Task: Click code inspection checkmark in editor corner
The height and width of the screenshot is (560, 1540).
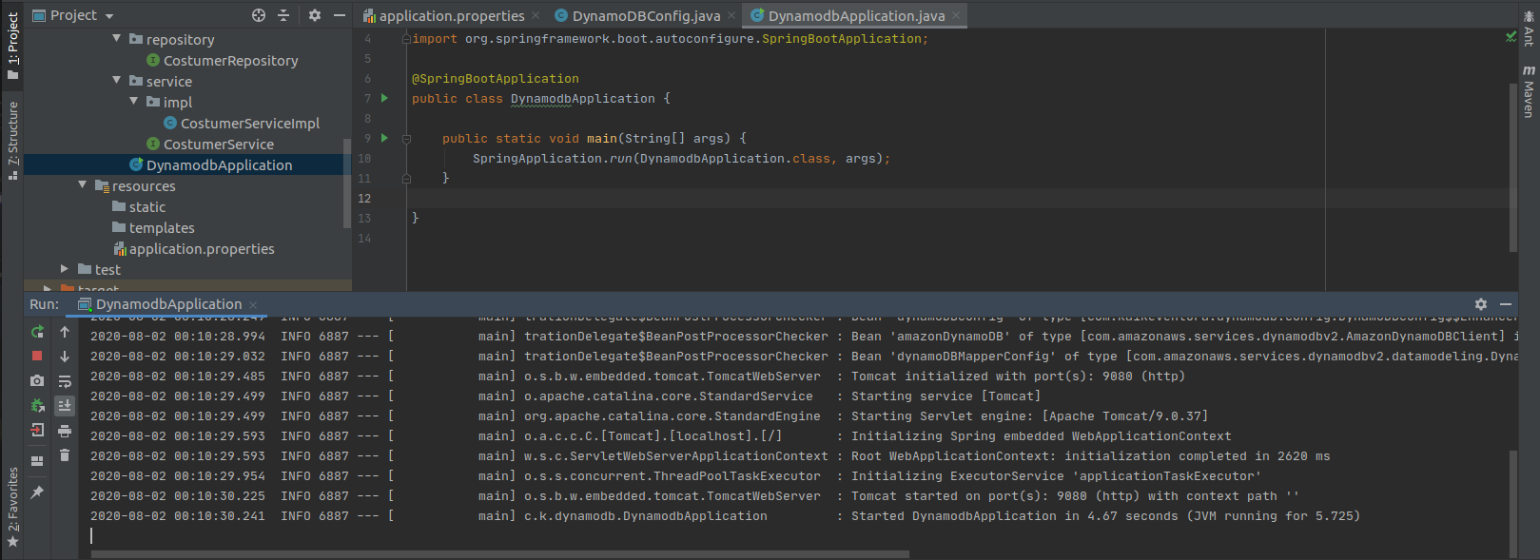Action: pyautogui.click(x=1511, y=37)
